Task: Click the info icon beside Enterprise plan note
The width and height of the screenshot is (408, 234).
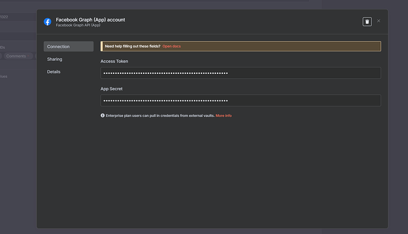Action: pyautogui.click(x=102, y=115)
